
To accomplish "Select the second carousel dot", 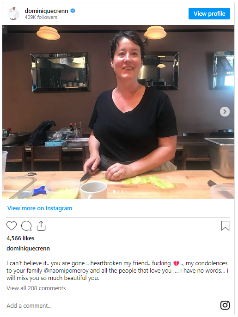I will click(118, 191).
